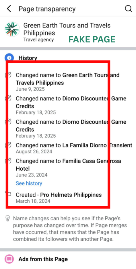Screen dimensions: 136x269
Task: Open the Ads from this Page section
Action: coord(68,259)
